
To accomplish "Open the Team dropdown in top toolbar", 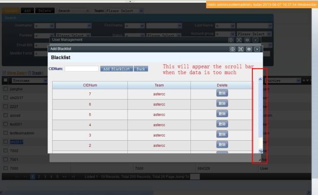I will pyautogui.click(x=124, y=11).
